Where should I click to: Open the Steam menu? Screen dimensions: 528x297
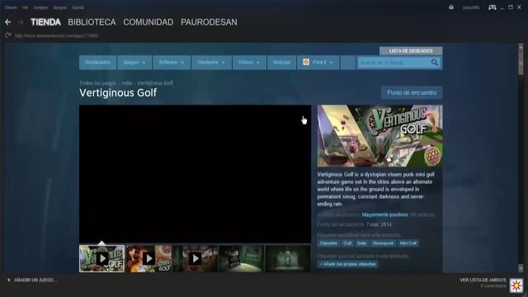click(x=11, y=7)
